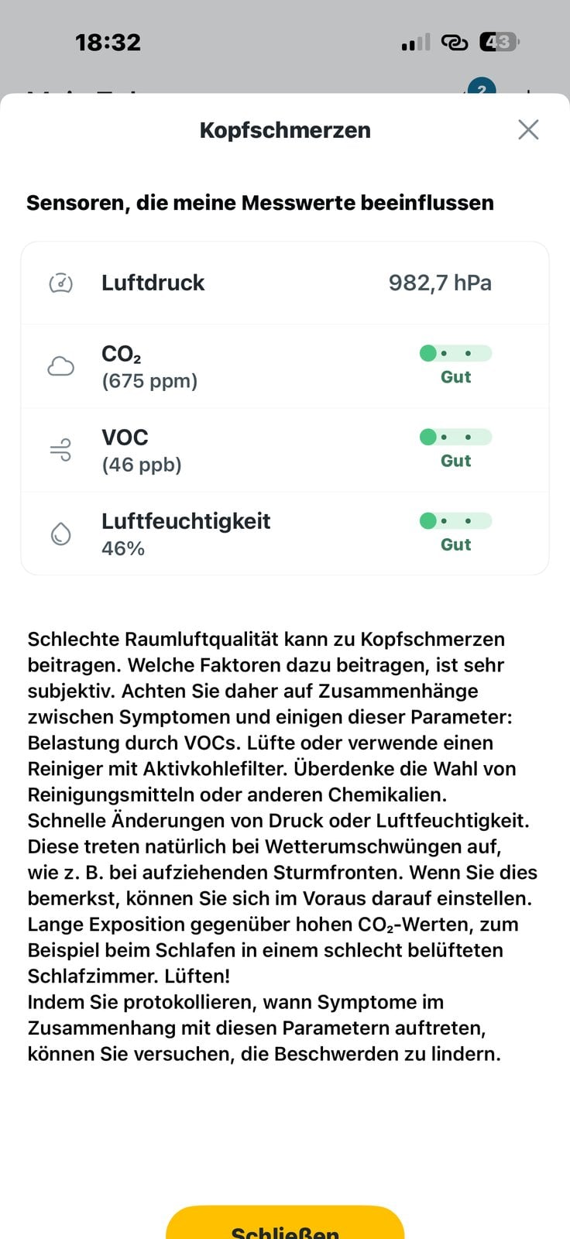Image resolution: width=570 pixels, height=1239 pixels.
Task: Tap the VOC wind icon
Action: pos(61,450)
